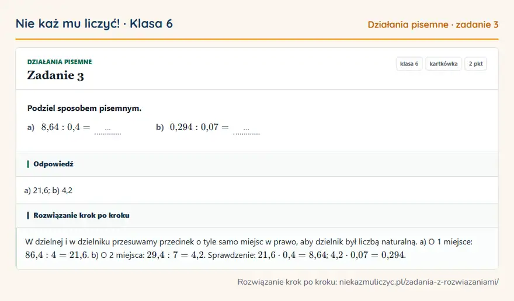Click the 'Podziel sposobem pisemnym.' instruction

(x=84, y=108)
